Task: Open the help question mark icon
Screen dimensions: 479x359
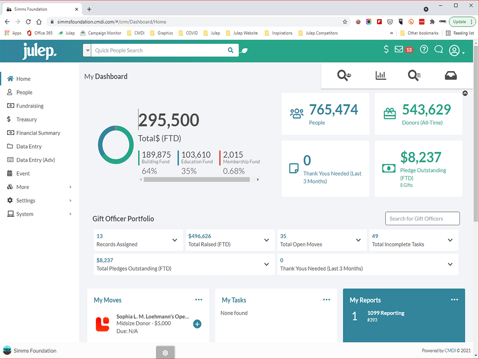Action: click(x=424, y=49)
